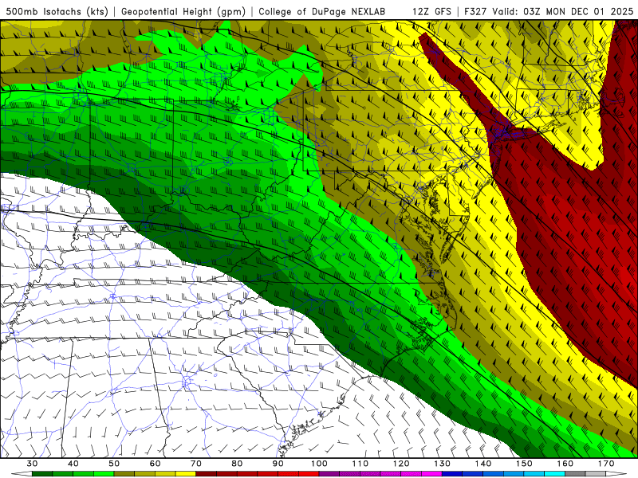Click the '80' legend value
Screen dimensions: 638x478
point(237,464)
